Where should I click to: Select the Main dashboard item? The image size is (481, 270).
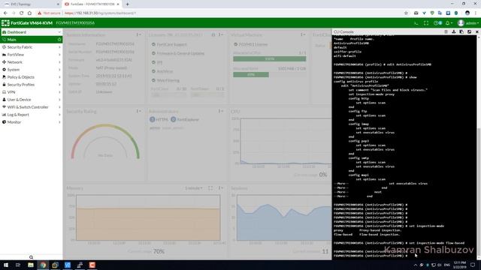(31, 40)
